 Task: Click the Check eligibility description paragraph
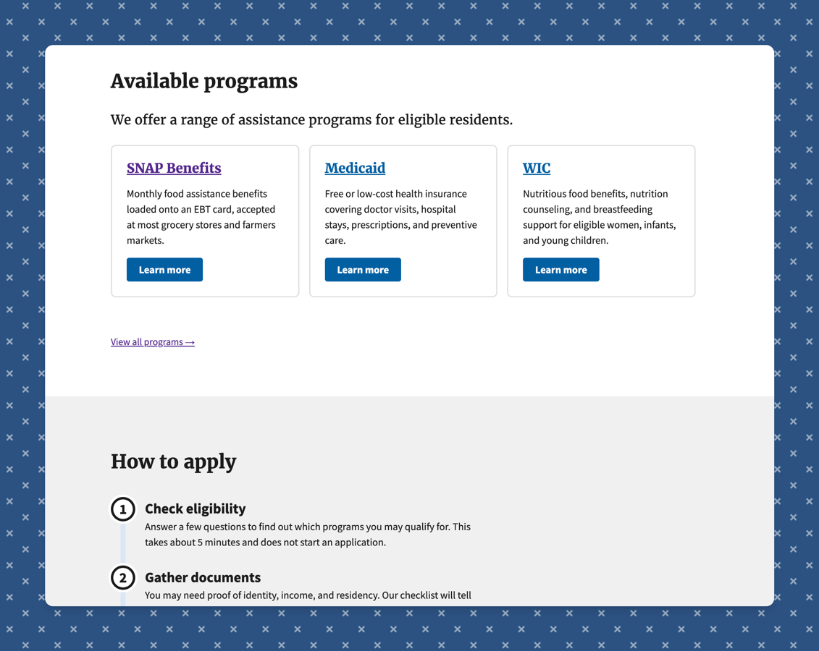(x=308, y=535)
